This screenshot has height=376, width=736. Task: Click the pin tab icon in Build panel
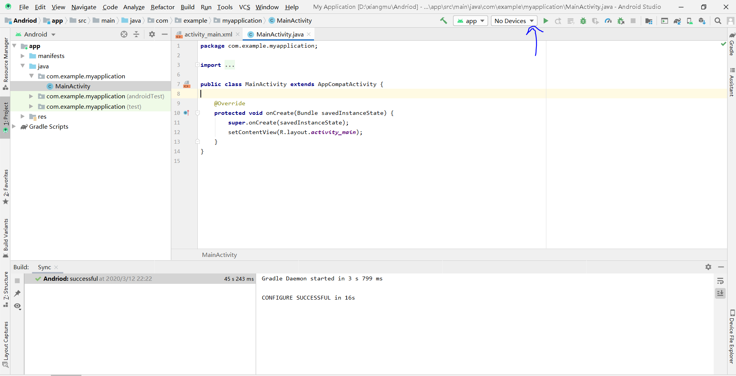[17, 293]
